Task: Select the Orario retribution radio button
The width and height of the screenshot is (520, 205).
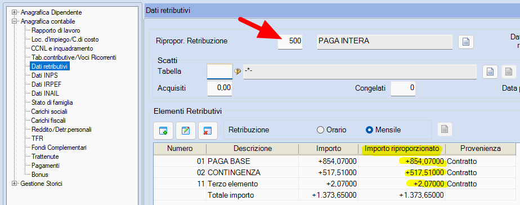Action: click(320, 130)
